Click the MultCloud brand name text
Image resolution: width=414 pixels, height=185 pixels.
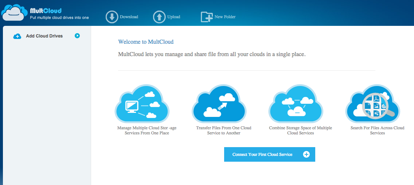click(x=46, y=11)
